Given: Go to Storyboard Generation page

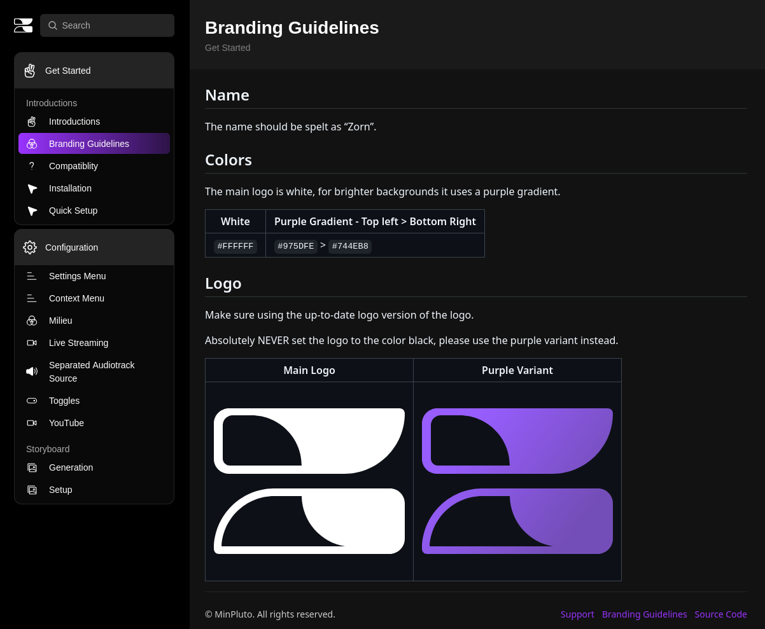Looking at the screenshot, I should coord(71,467).
